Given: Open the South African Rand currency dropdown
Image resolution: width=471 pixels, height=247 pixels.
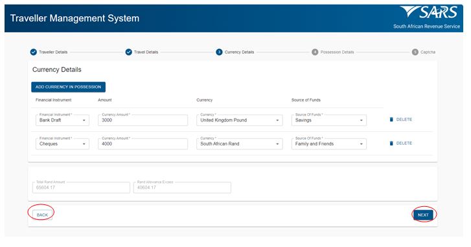Looking at the screenshot, I should click(240, 144).
